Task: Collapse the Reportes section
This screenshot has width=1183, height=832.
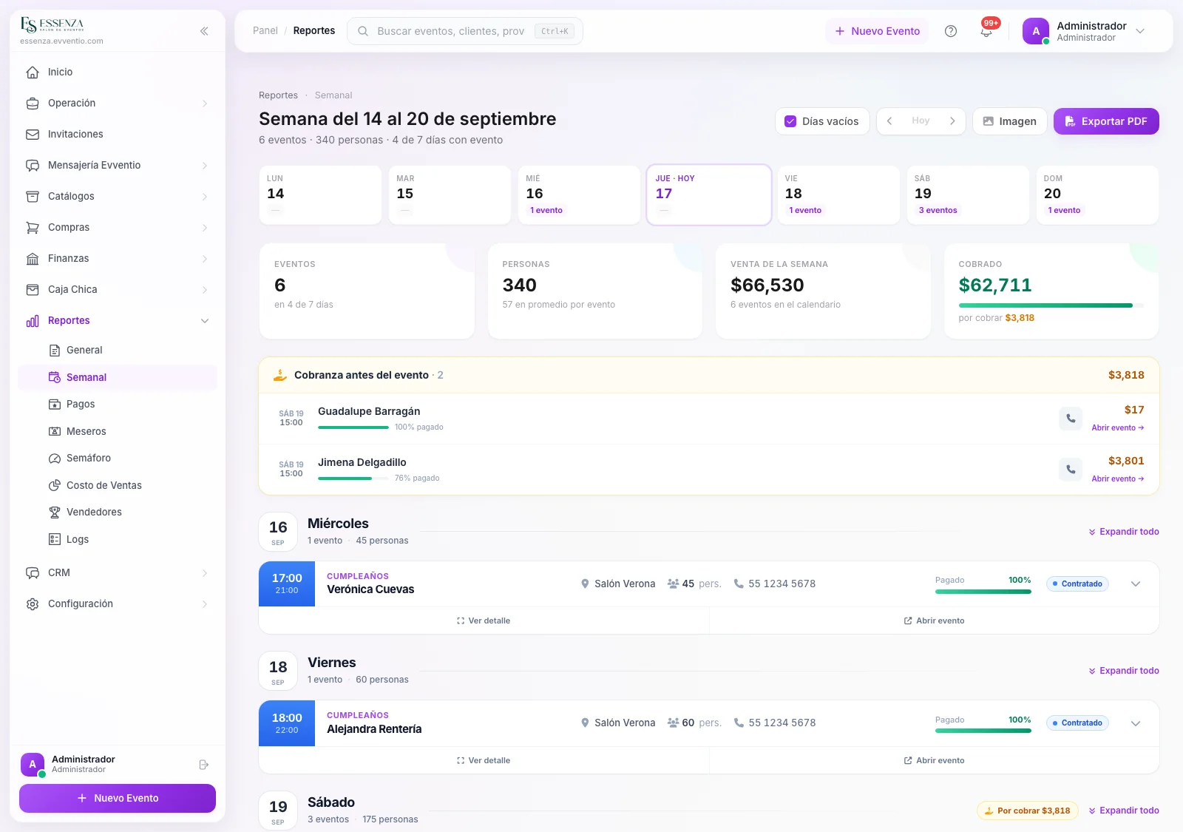Action: tap(118, 321)
